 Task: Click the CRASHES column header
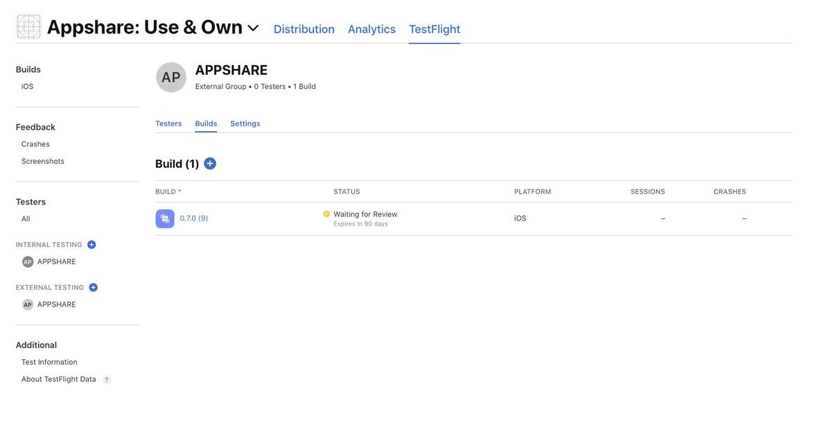point(730,191)
